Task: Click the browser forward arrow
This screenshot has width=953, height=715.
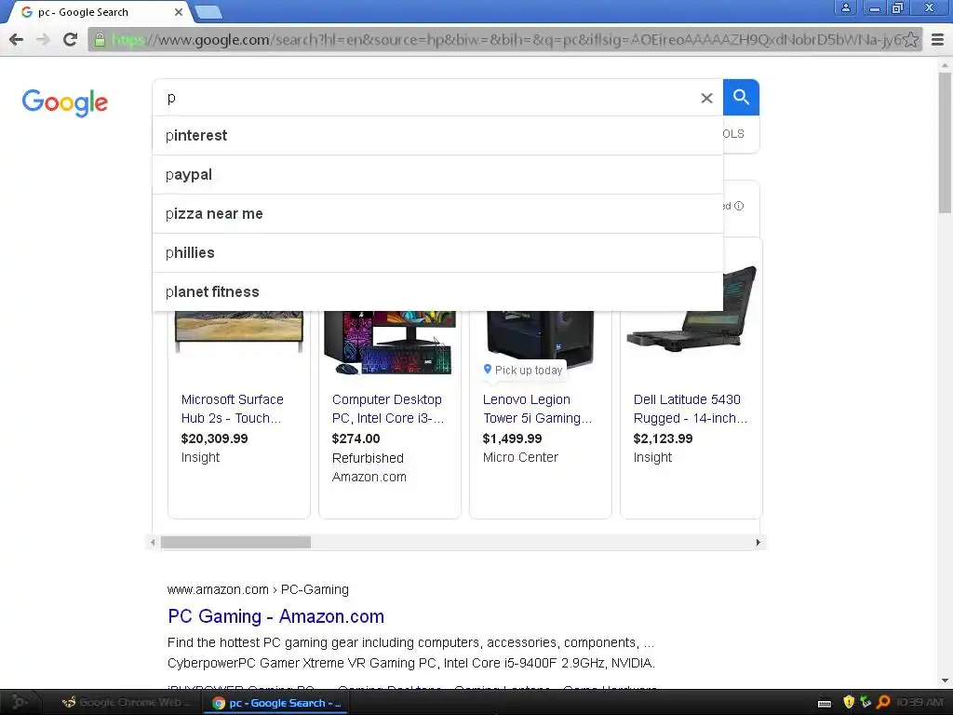Action: [43, 39]
